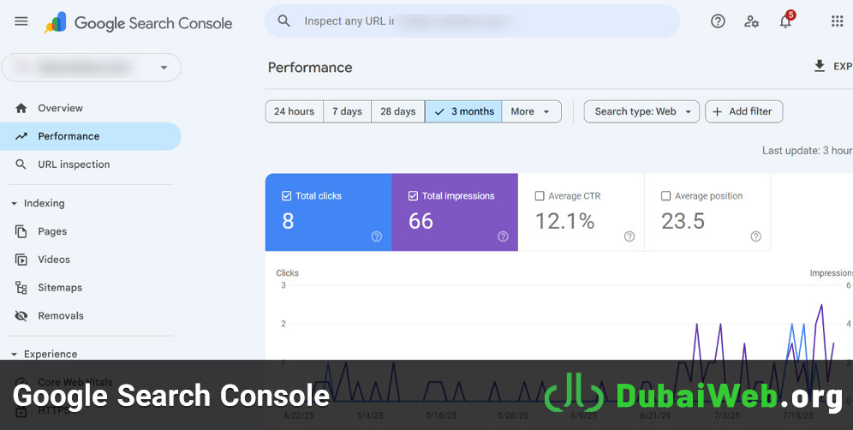
Task: Click the Google Search Console logo
Action: click(138, 23)
